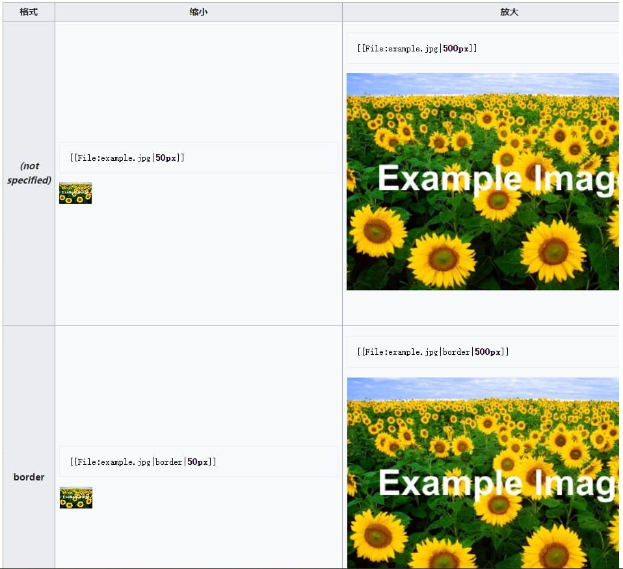Select the (not specified) row header

(x=29, y=173)
